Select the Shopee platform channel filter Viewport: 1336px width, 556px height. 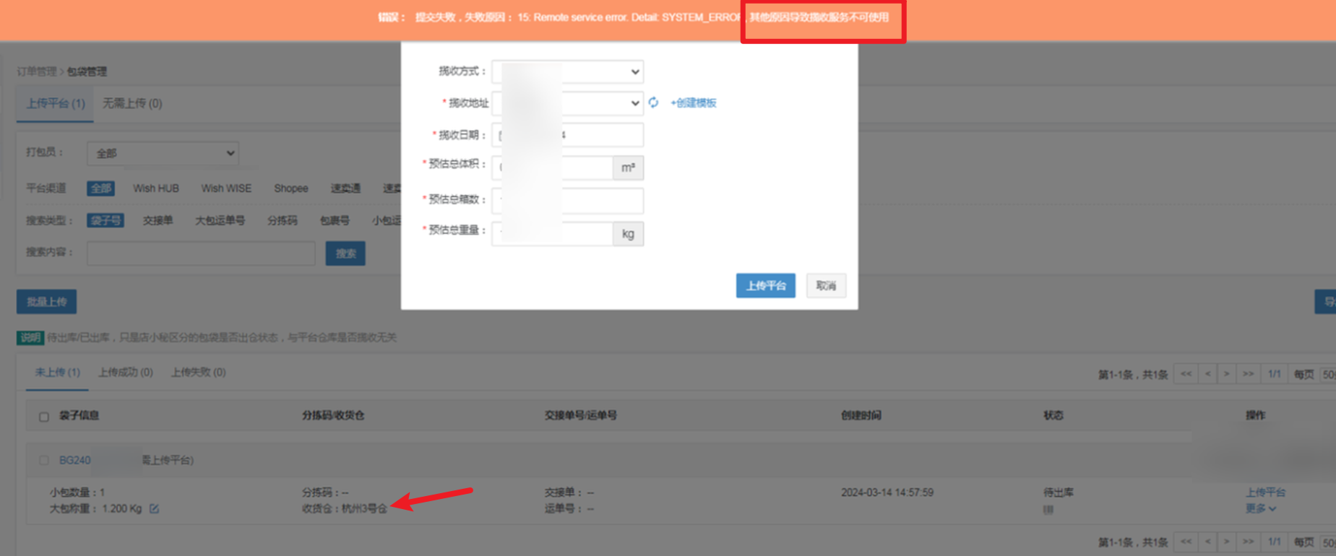coord(290,188)
